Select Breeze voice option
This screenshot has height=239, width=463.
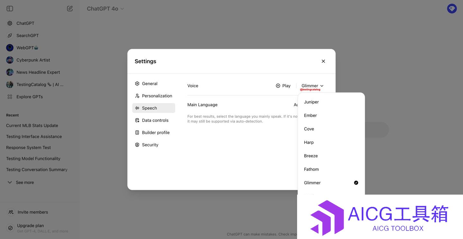331,156
